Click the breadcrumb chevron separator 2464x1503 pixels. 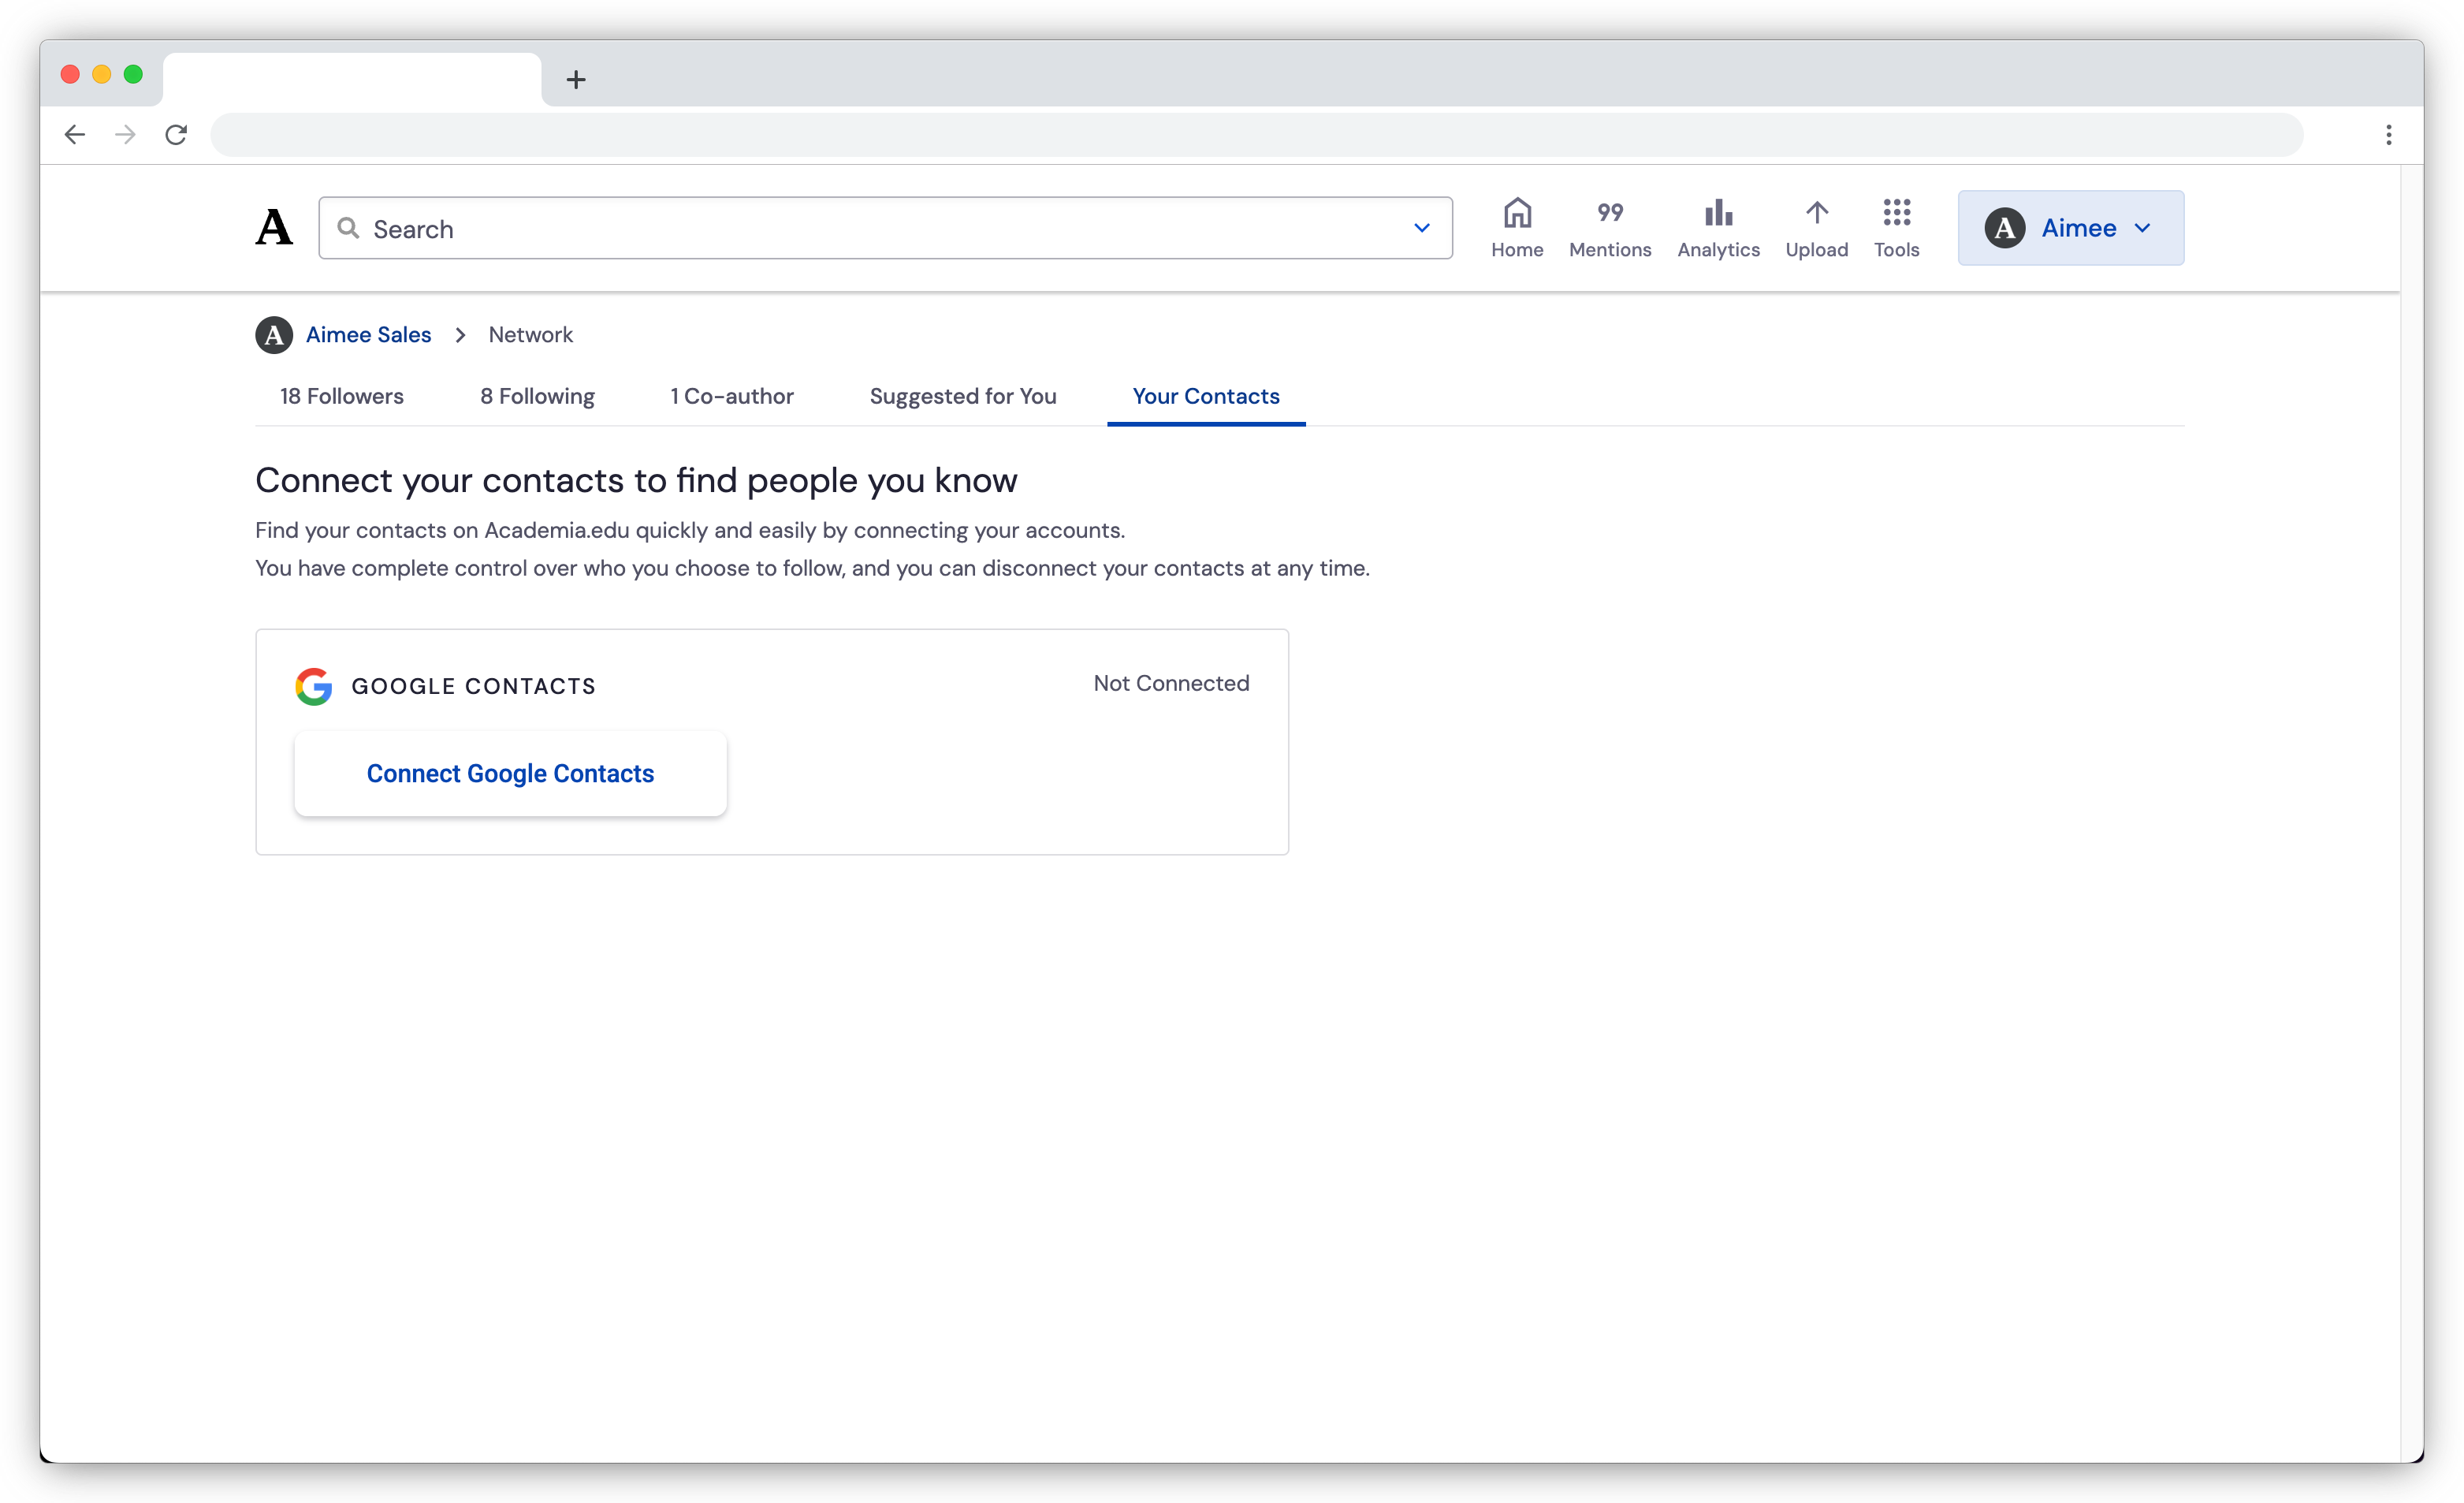pos(461,334)
